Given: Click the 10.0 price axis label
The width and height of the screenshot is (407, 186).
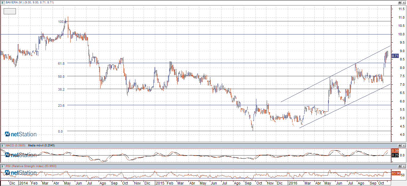Looking at the screenshot, I should pyautogui.click(x=402, y=34).
